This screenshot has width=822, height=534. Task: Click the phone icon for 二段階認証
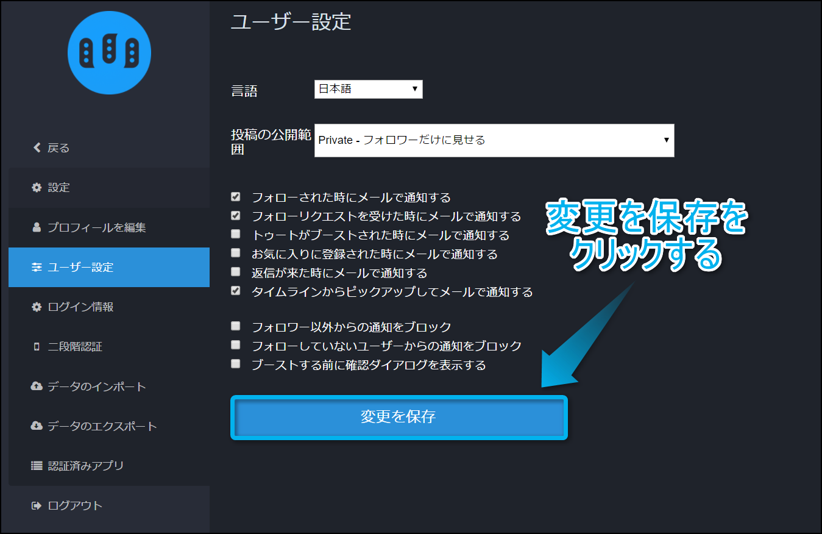point(37,347)
